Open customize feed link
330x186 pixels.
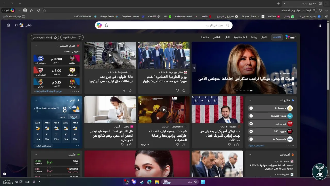click(256, 145)
